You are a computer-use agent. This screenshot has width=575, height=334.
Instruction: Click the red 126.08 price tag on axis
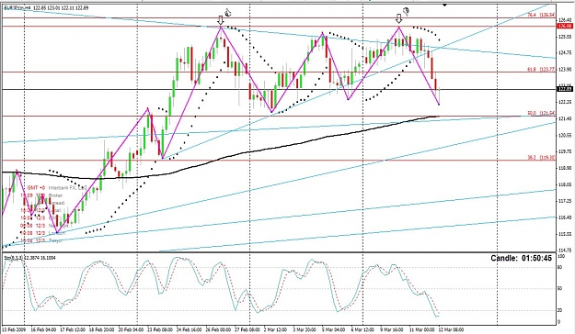pos(564,26)
